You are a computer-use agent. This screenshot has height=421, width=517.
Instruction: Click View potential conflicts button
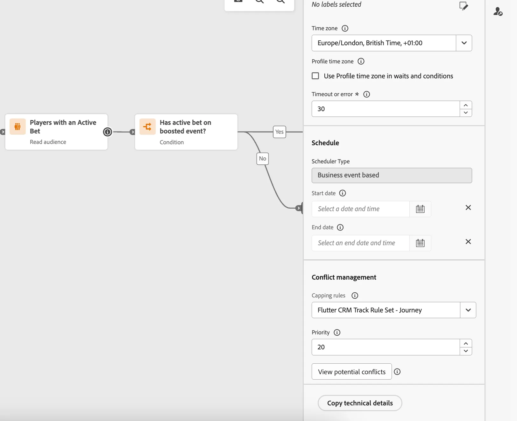point(352,372)
